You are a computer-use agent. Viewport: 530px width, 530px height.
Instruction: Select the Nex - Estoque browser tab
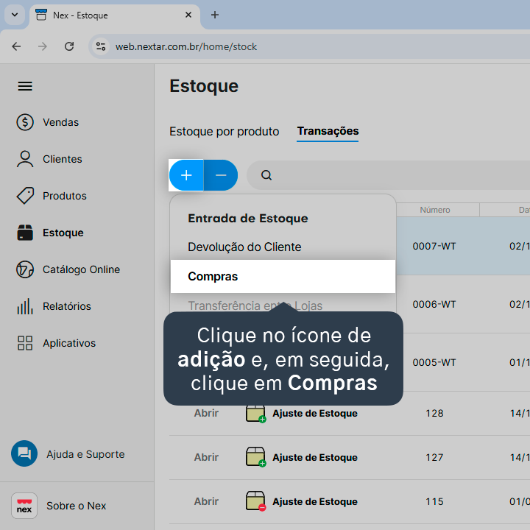pyautogui.click(x=115, y=15)
